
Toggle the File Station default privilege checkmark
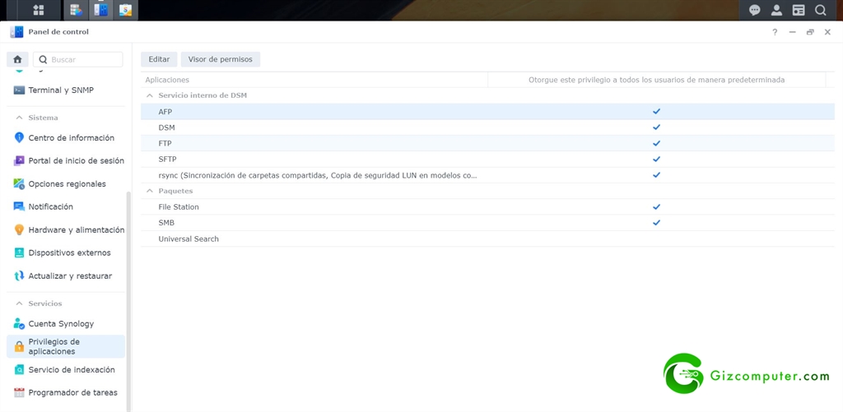656,206
